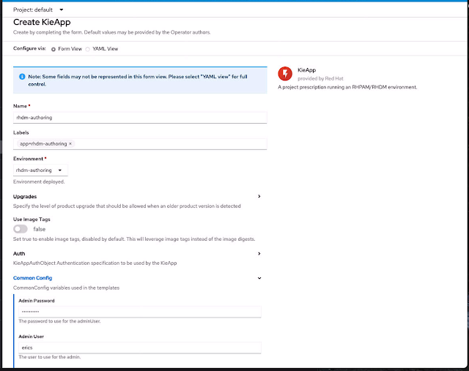The width and height of the screenshot is (469, 371).
Task: Expand the Auth section chevron
Action: pyautogui.click(x=259, y=254)
